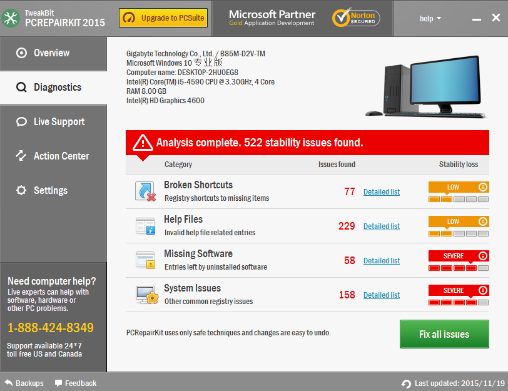Click the Stability loss column header
This screenshot has height=391, width=508.
459,165
